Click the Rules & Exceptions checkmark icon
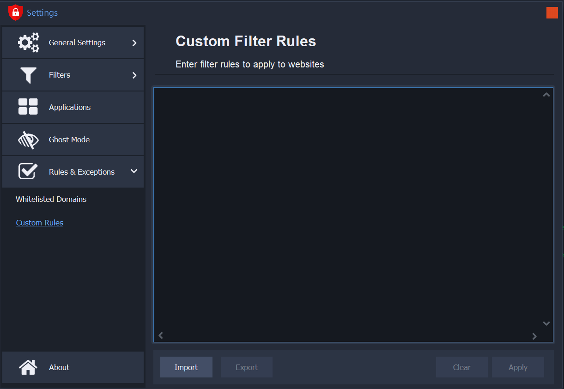Image resolution: width=564 pixels, height=389 pixels. [28, 171]
